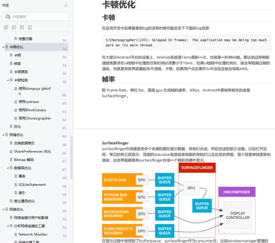Close the bookmarks panel
Screen dimensions: 275x243
pyautogui.click(x=66, y=5)
